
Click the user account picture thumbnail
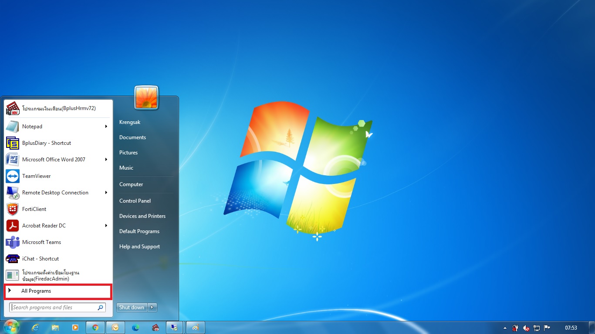146,97
